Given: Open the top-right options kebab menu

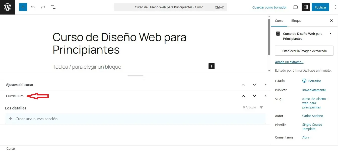Looking at the screenshot, I should (x=335, y=7).
